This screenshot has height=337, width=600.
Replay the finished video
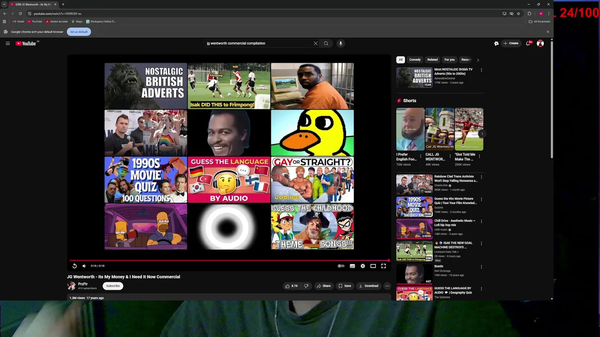tap(75, 266)
